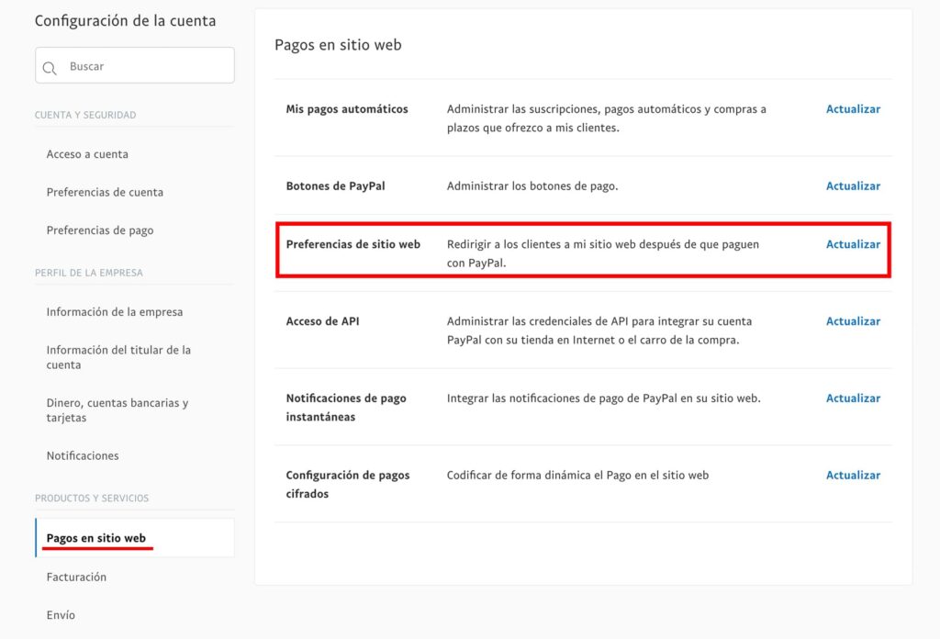
Task: Go to Preferencias de pago
Action: pyautogui.click(x=100, y=230)
